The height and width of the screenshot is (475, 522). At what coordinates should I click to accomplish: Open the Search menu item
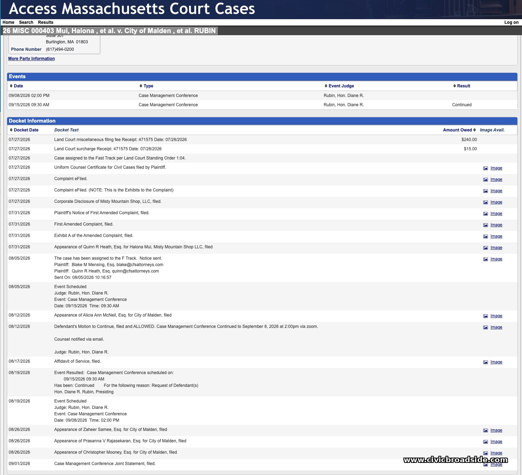pyautogui.click(x=26, y=22)
